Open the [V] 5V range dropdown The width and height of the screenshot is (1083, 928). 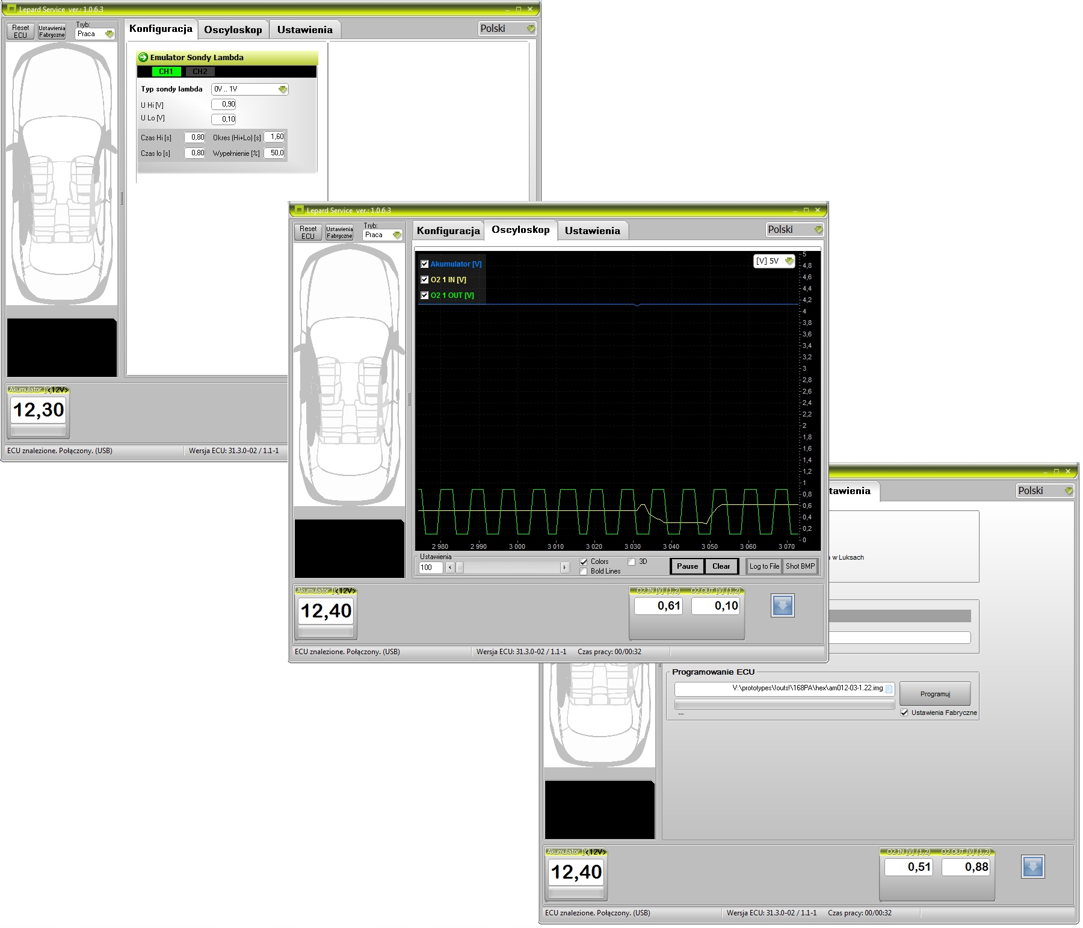click(x=774, y=261)
